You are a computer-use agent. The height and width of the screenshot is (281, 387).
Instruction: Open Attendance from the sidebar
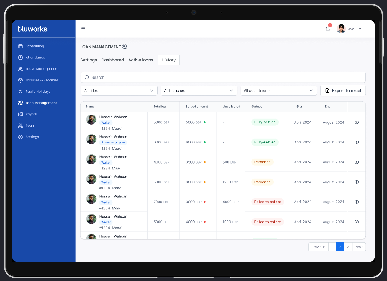pyautogui.click(x=35, y=58)
